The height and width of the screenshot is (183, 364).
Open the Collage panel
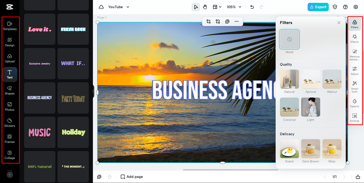(x=10, y=155)
